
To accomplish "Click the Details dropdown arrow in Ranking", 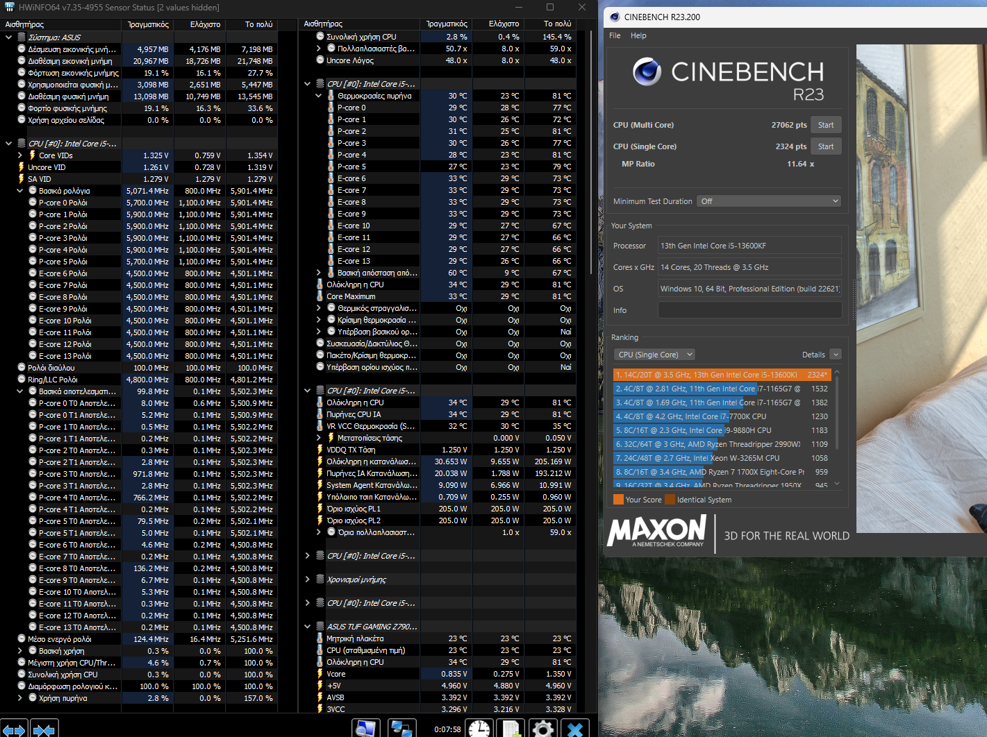I will [836, 355].
